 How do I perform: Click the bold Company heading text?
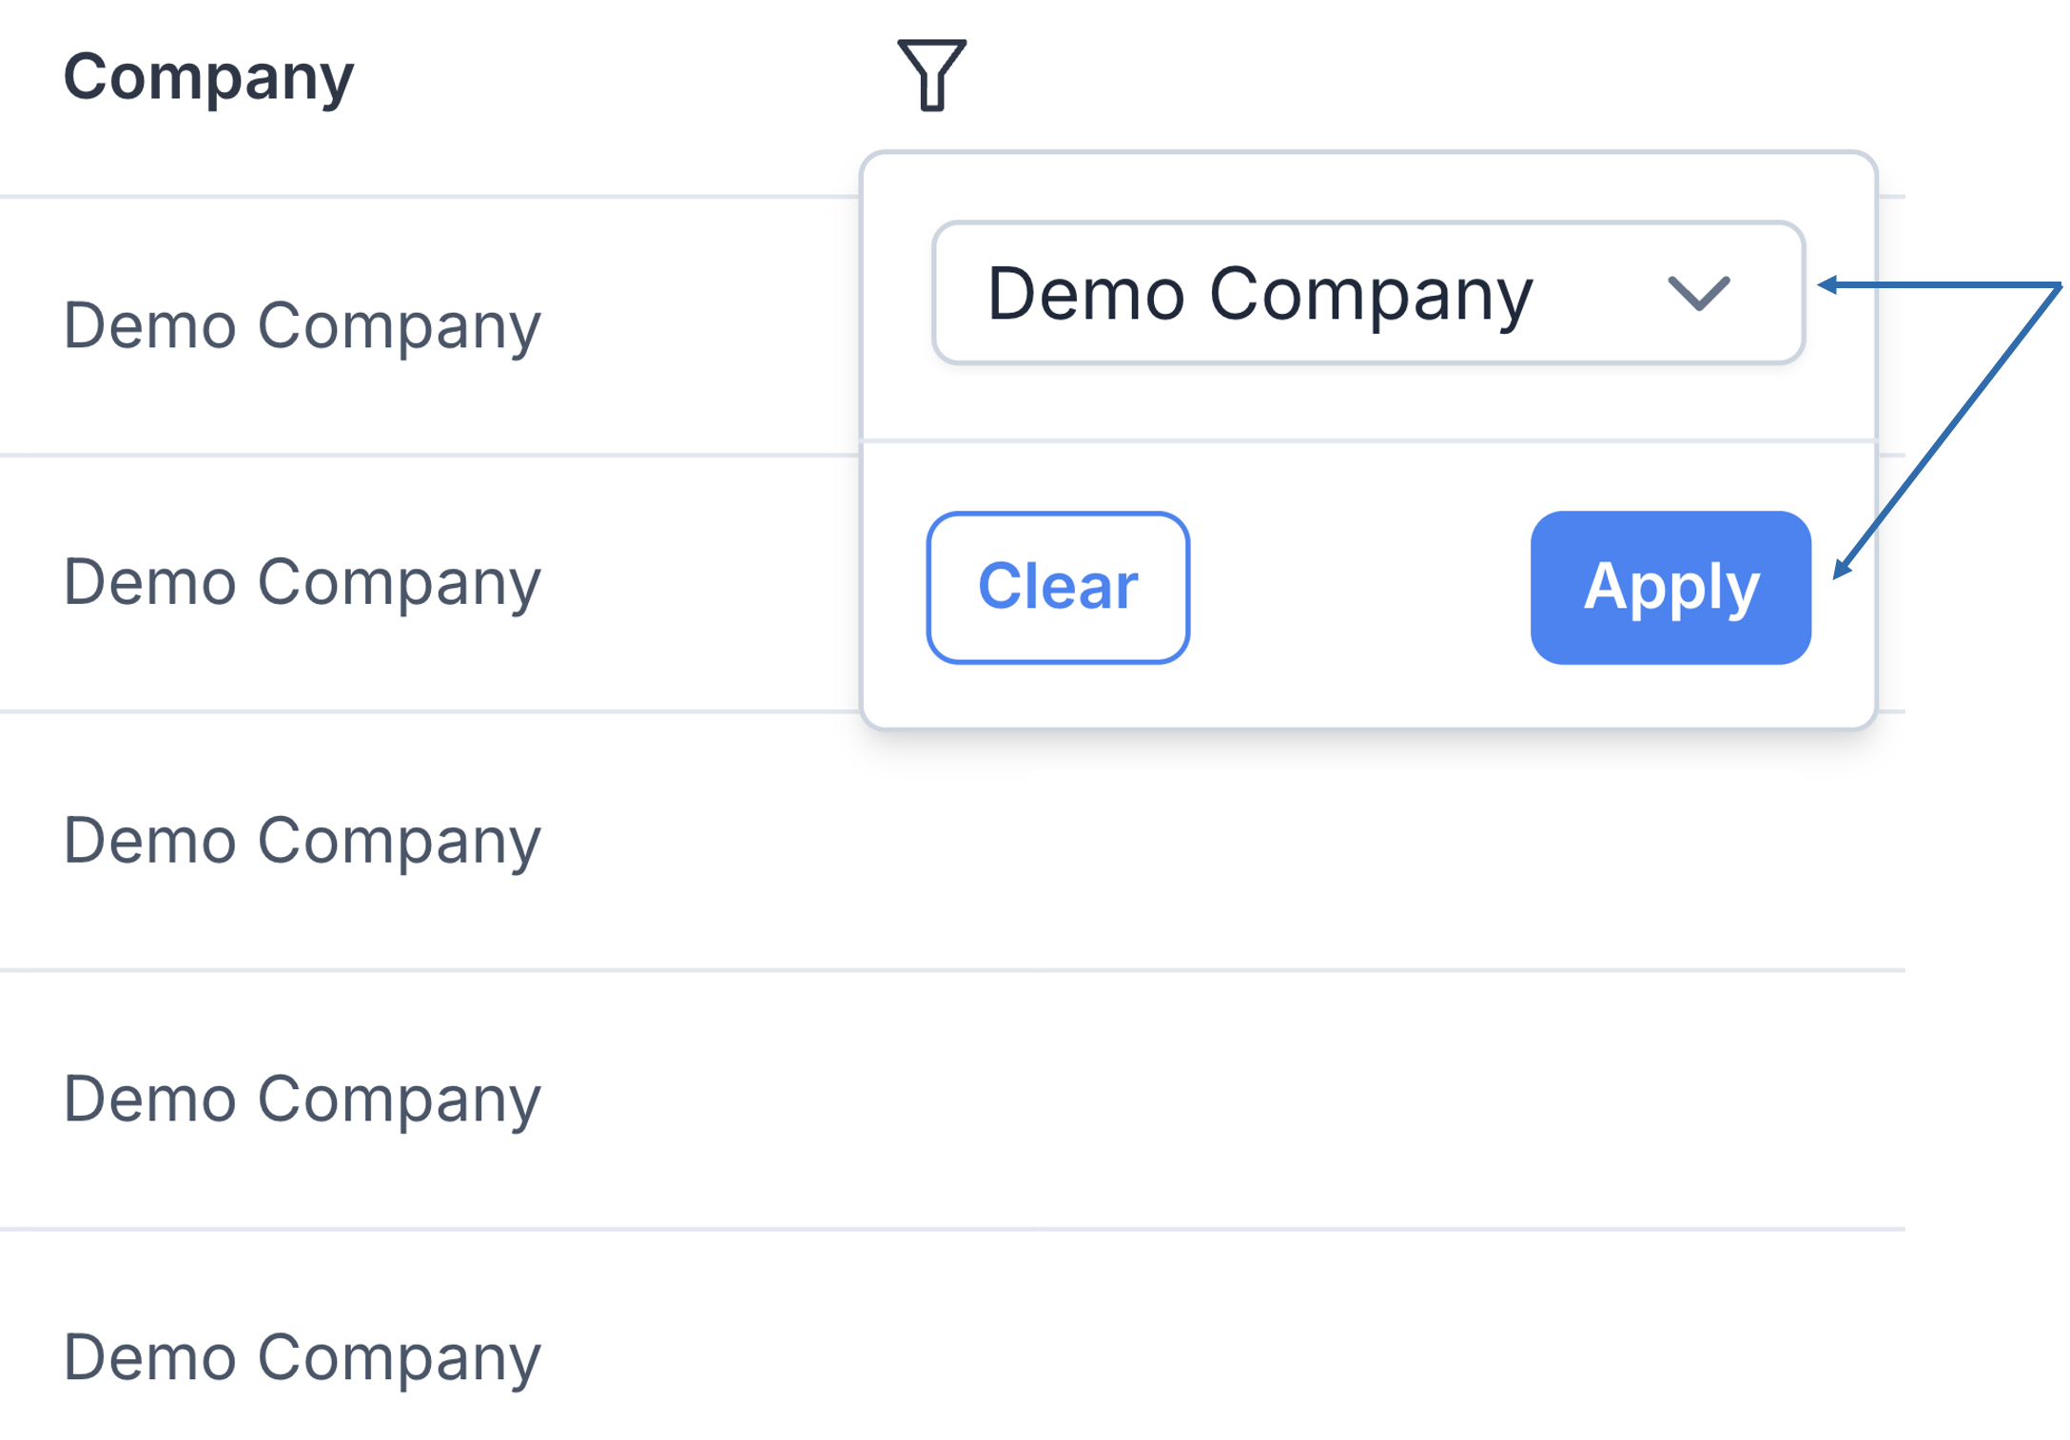click(x=208, y=76)
